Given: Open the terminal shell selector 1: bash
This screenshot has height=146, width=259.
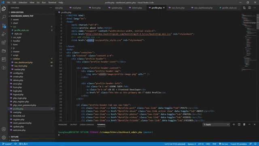Looking at the screenshot, I should click(x=216, y=125).
